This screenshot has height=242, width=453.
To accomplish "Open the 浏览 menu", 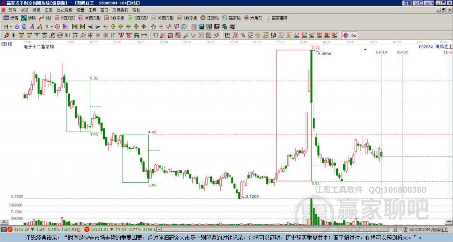I will click(x=25, y=10).
